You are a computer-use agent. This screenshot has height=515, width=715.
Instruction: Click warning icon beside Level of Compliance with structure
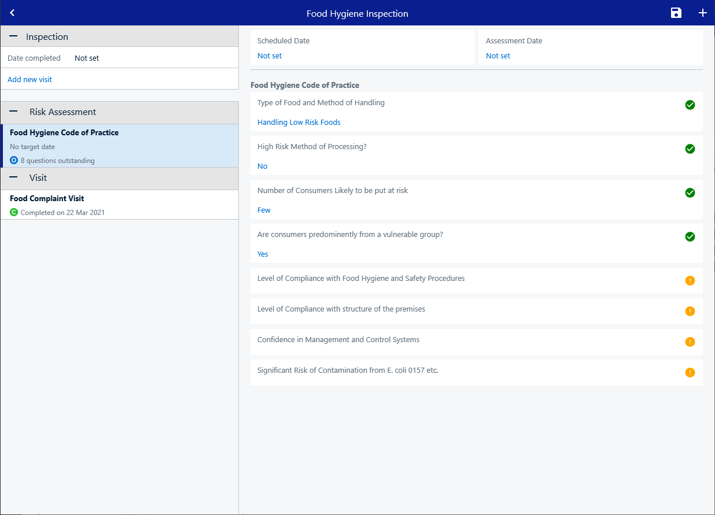[690, 311]
